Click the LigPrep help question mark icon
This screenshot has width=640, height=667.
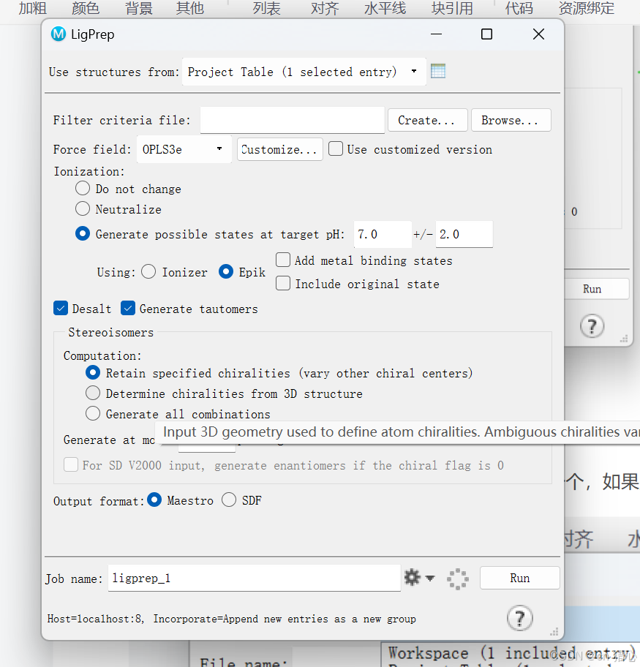519,618
